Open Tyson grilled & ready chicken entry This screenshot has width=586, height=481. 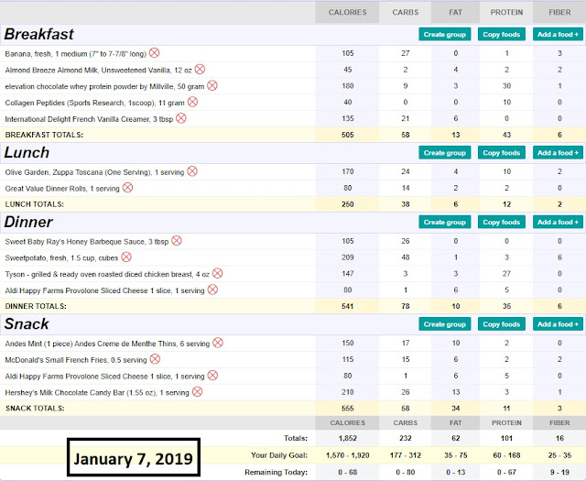[107, 275]
